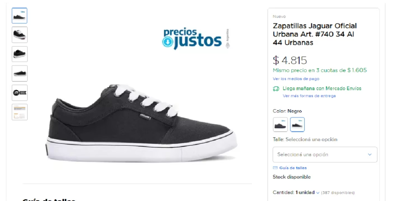Choose the first color variant swatch
403x201 pixels.
280,124
